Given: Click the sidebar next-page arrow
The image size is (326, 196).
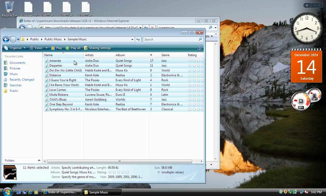Looking at the screenshot, I should [320, 5].
